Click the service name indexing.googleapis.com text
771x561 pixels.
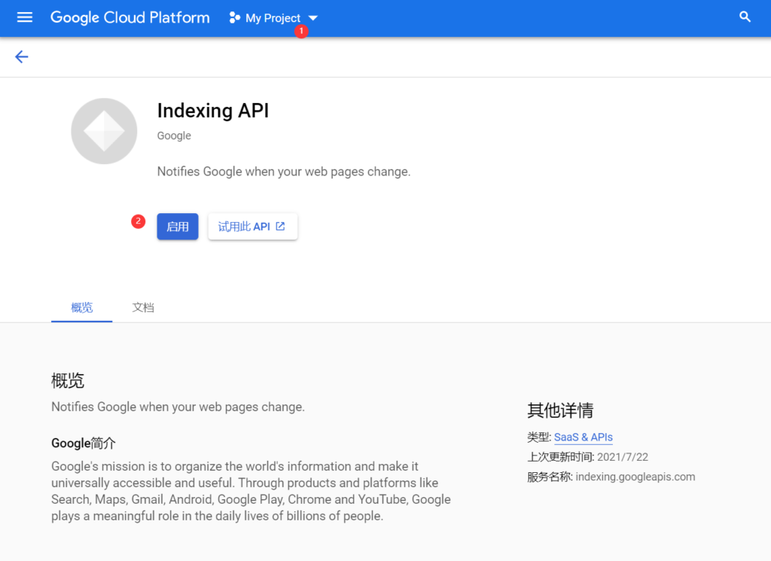[635, 477]
